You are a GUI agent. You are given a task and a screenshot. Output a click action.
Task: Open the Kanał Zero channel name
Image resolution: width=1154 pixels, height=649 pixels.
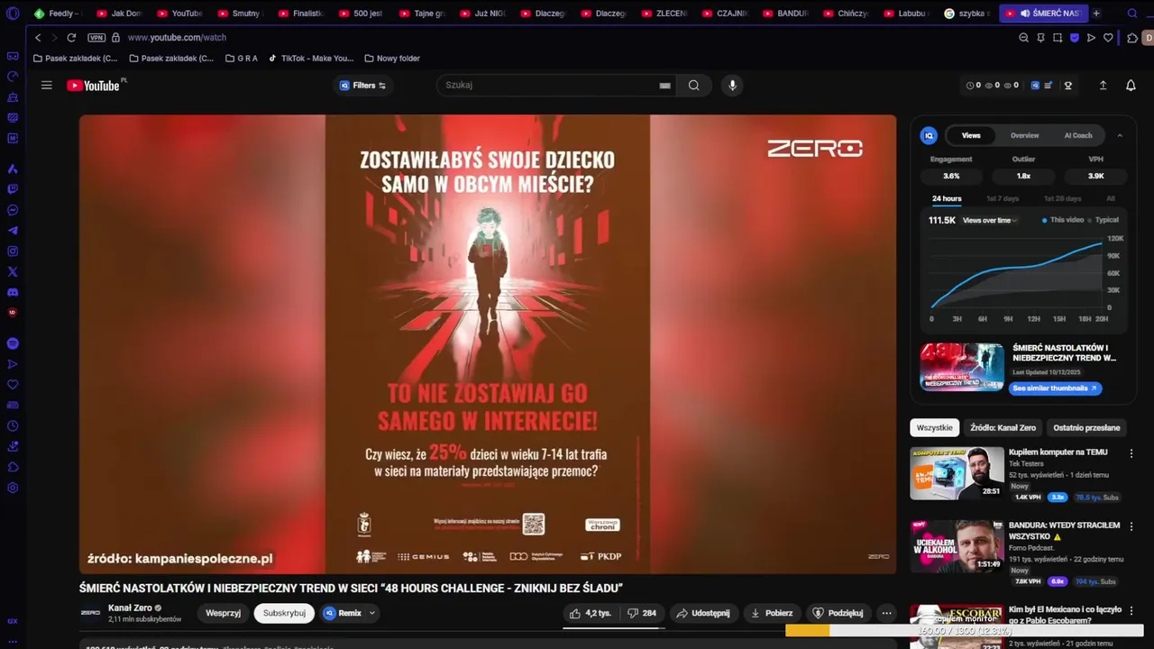[130, 608]
